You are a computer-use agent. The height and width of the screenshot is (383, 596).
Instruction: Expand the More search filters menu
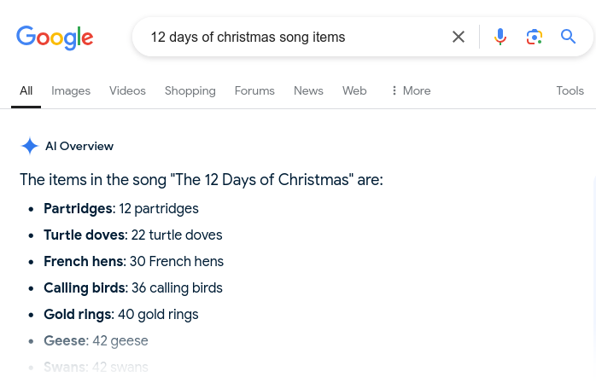click(x=411, y=90)
